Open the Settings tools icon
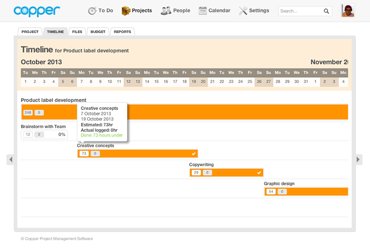This screenshot has height=249, width=370. (x=243, y=11)
